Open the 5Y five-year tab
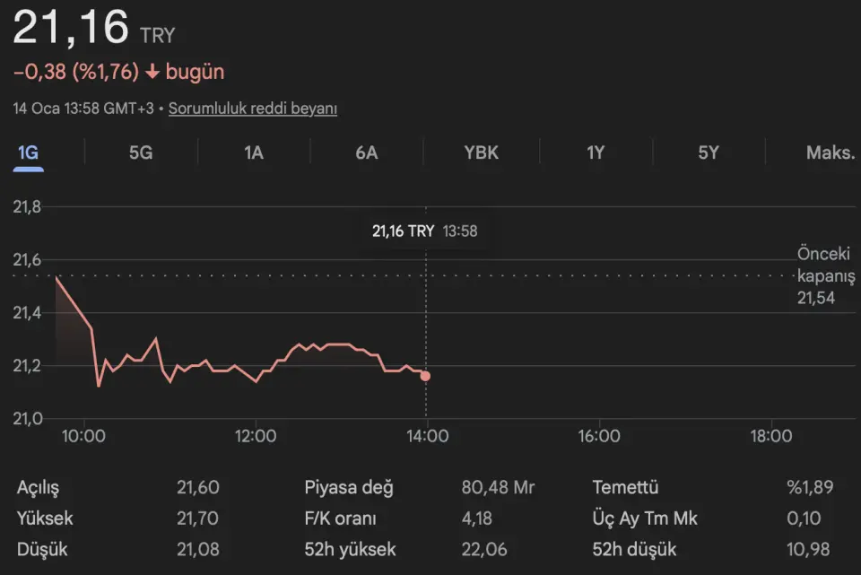This screenshot has width=861, height=575. 709,152
